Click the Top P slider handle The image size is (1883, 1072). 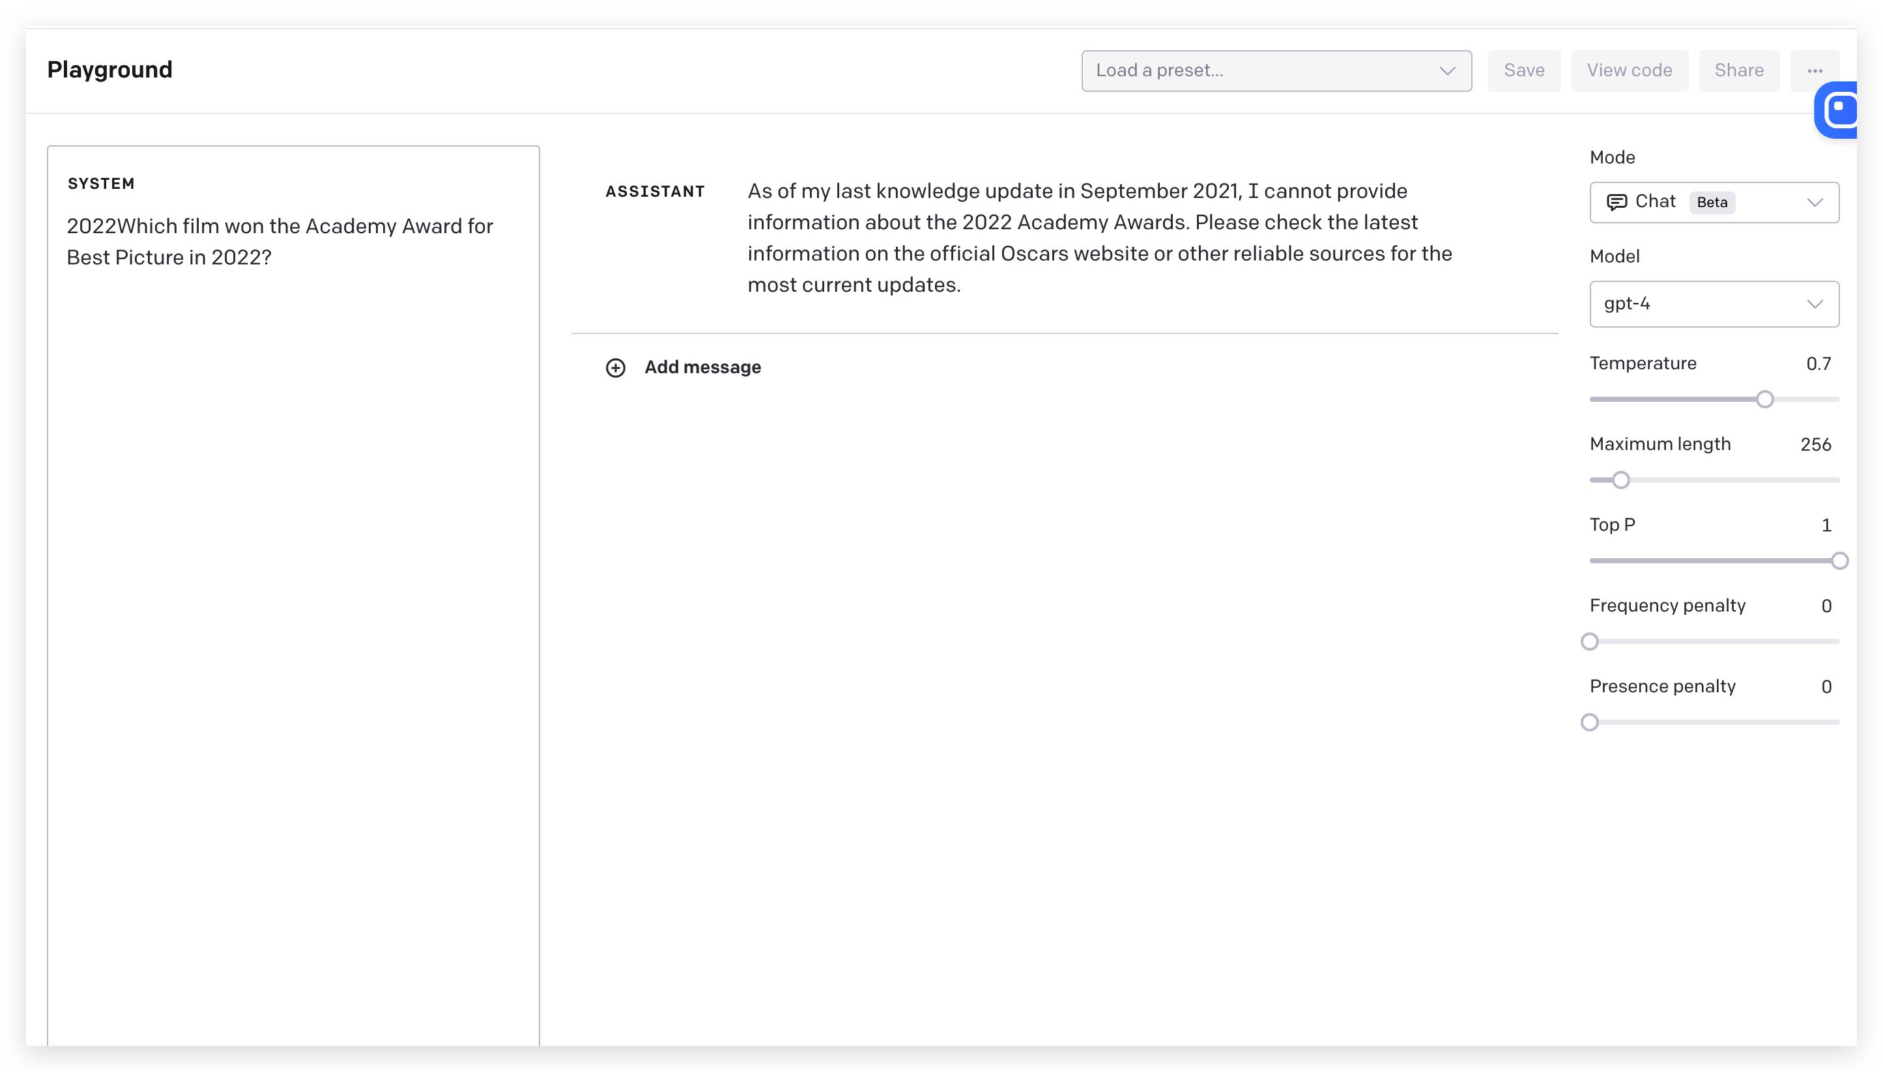pos(1839,561)
